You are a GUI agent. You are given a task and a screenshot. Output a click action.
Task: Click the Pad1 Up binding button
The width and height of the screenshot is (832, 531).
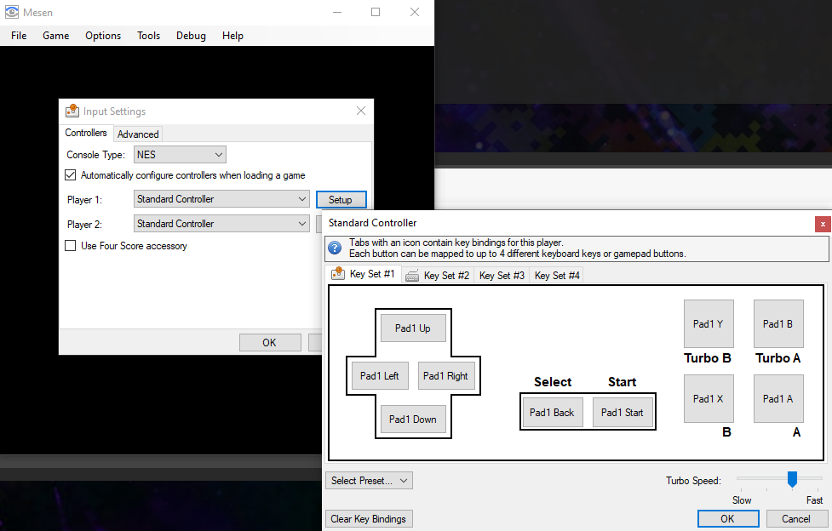pyautogui.click(x=413, y=328)
